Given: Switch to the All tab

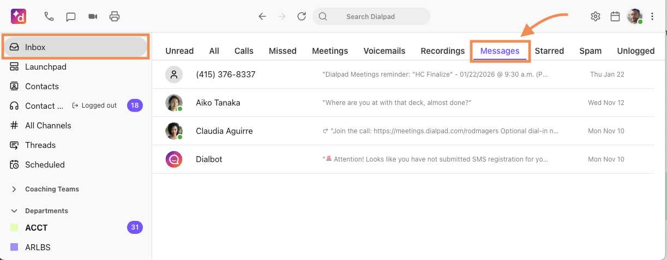Looking at the screenshot, I should click(214, 51).
